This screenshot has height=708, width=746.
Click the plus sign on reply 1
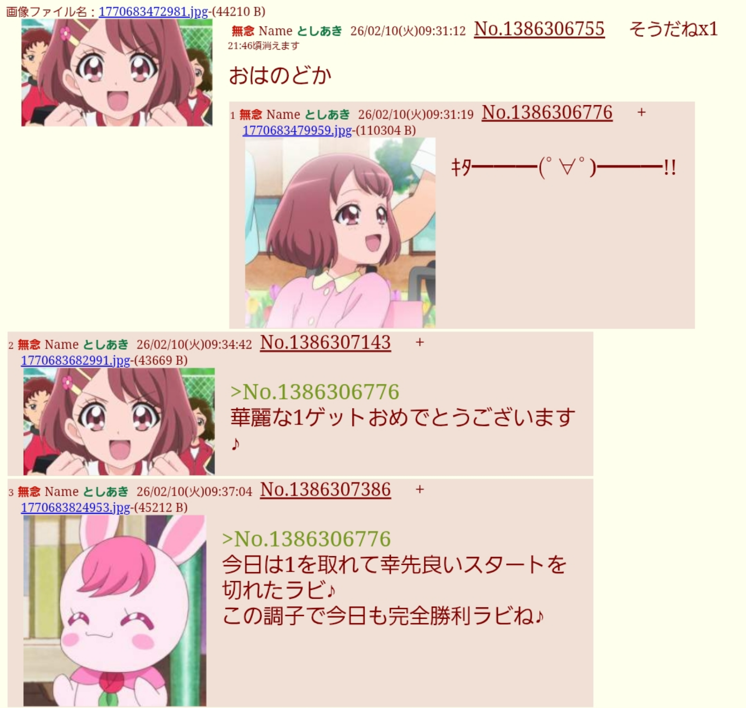click(642, 112)
